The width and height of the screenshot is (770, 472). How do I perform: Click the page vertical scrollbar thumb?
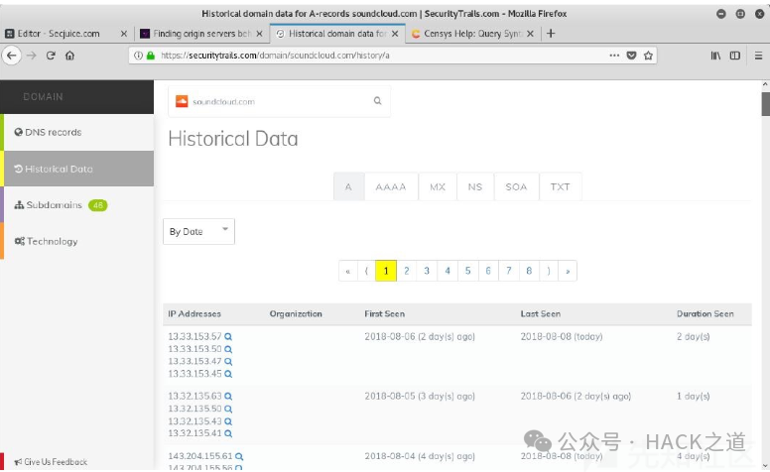[x=766, y=103]
